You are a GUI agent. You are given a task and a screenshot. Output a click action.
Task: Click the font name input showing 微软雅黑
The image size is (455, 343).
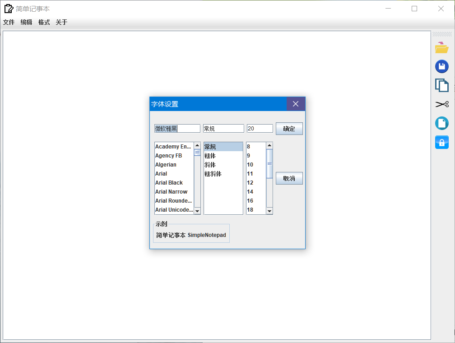point(177,128)
